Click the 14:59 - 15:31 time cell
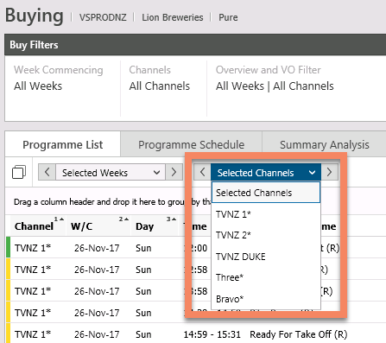This screenshot has height=343, width=386. [212, 334]
